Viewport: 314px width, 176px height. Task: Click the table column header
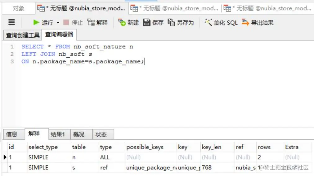[x=85, y=147]
